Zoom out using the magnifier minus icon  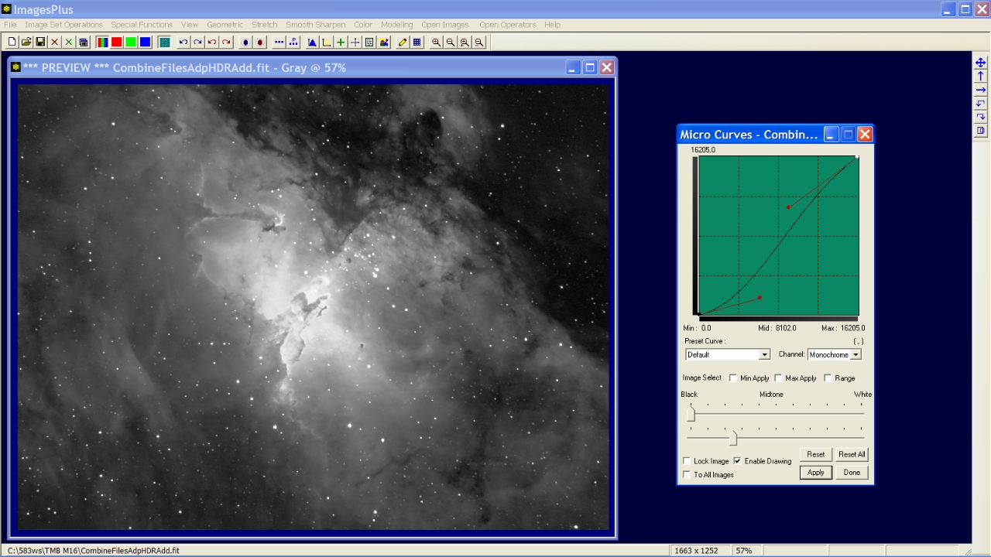(x=451, y=43)
